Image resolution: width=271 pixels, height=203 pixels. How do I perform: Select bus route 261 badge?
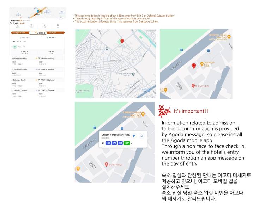[120, 143]
